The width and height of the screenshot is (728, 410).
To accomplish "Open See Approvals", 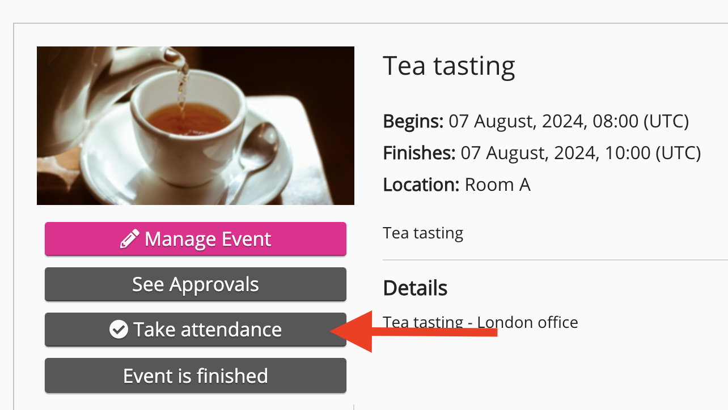I will point(196,284).
